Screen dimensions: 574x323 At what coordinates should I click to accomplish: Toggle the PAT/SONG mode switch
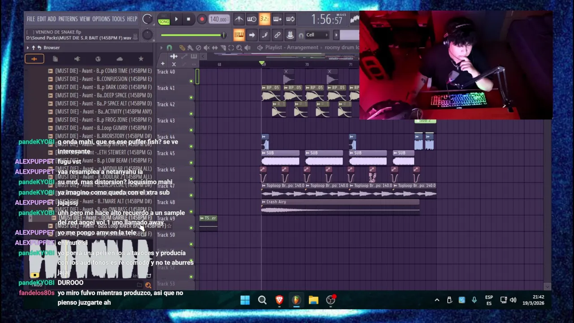(164, 19)
